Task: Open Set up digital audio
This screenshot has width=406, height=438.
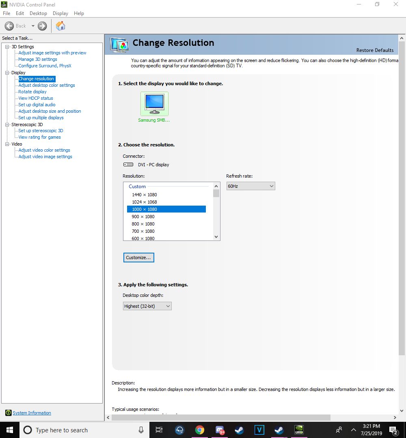Action: [37, 105]
